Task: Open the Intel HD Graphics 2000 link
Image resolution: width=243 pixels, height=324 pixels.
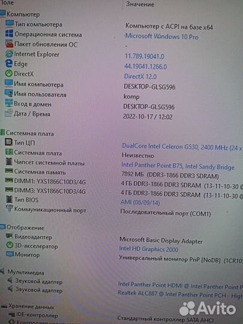Action: coord(149,249)
